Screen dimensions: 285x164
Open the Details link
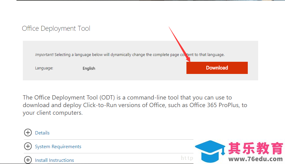tap(42, 133)
